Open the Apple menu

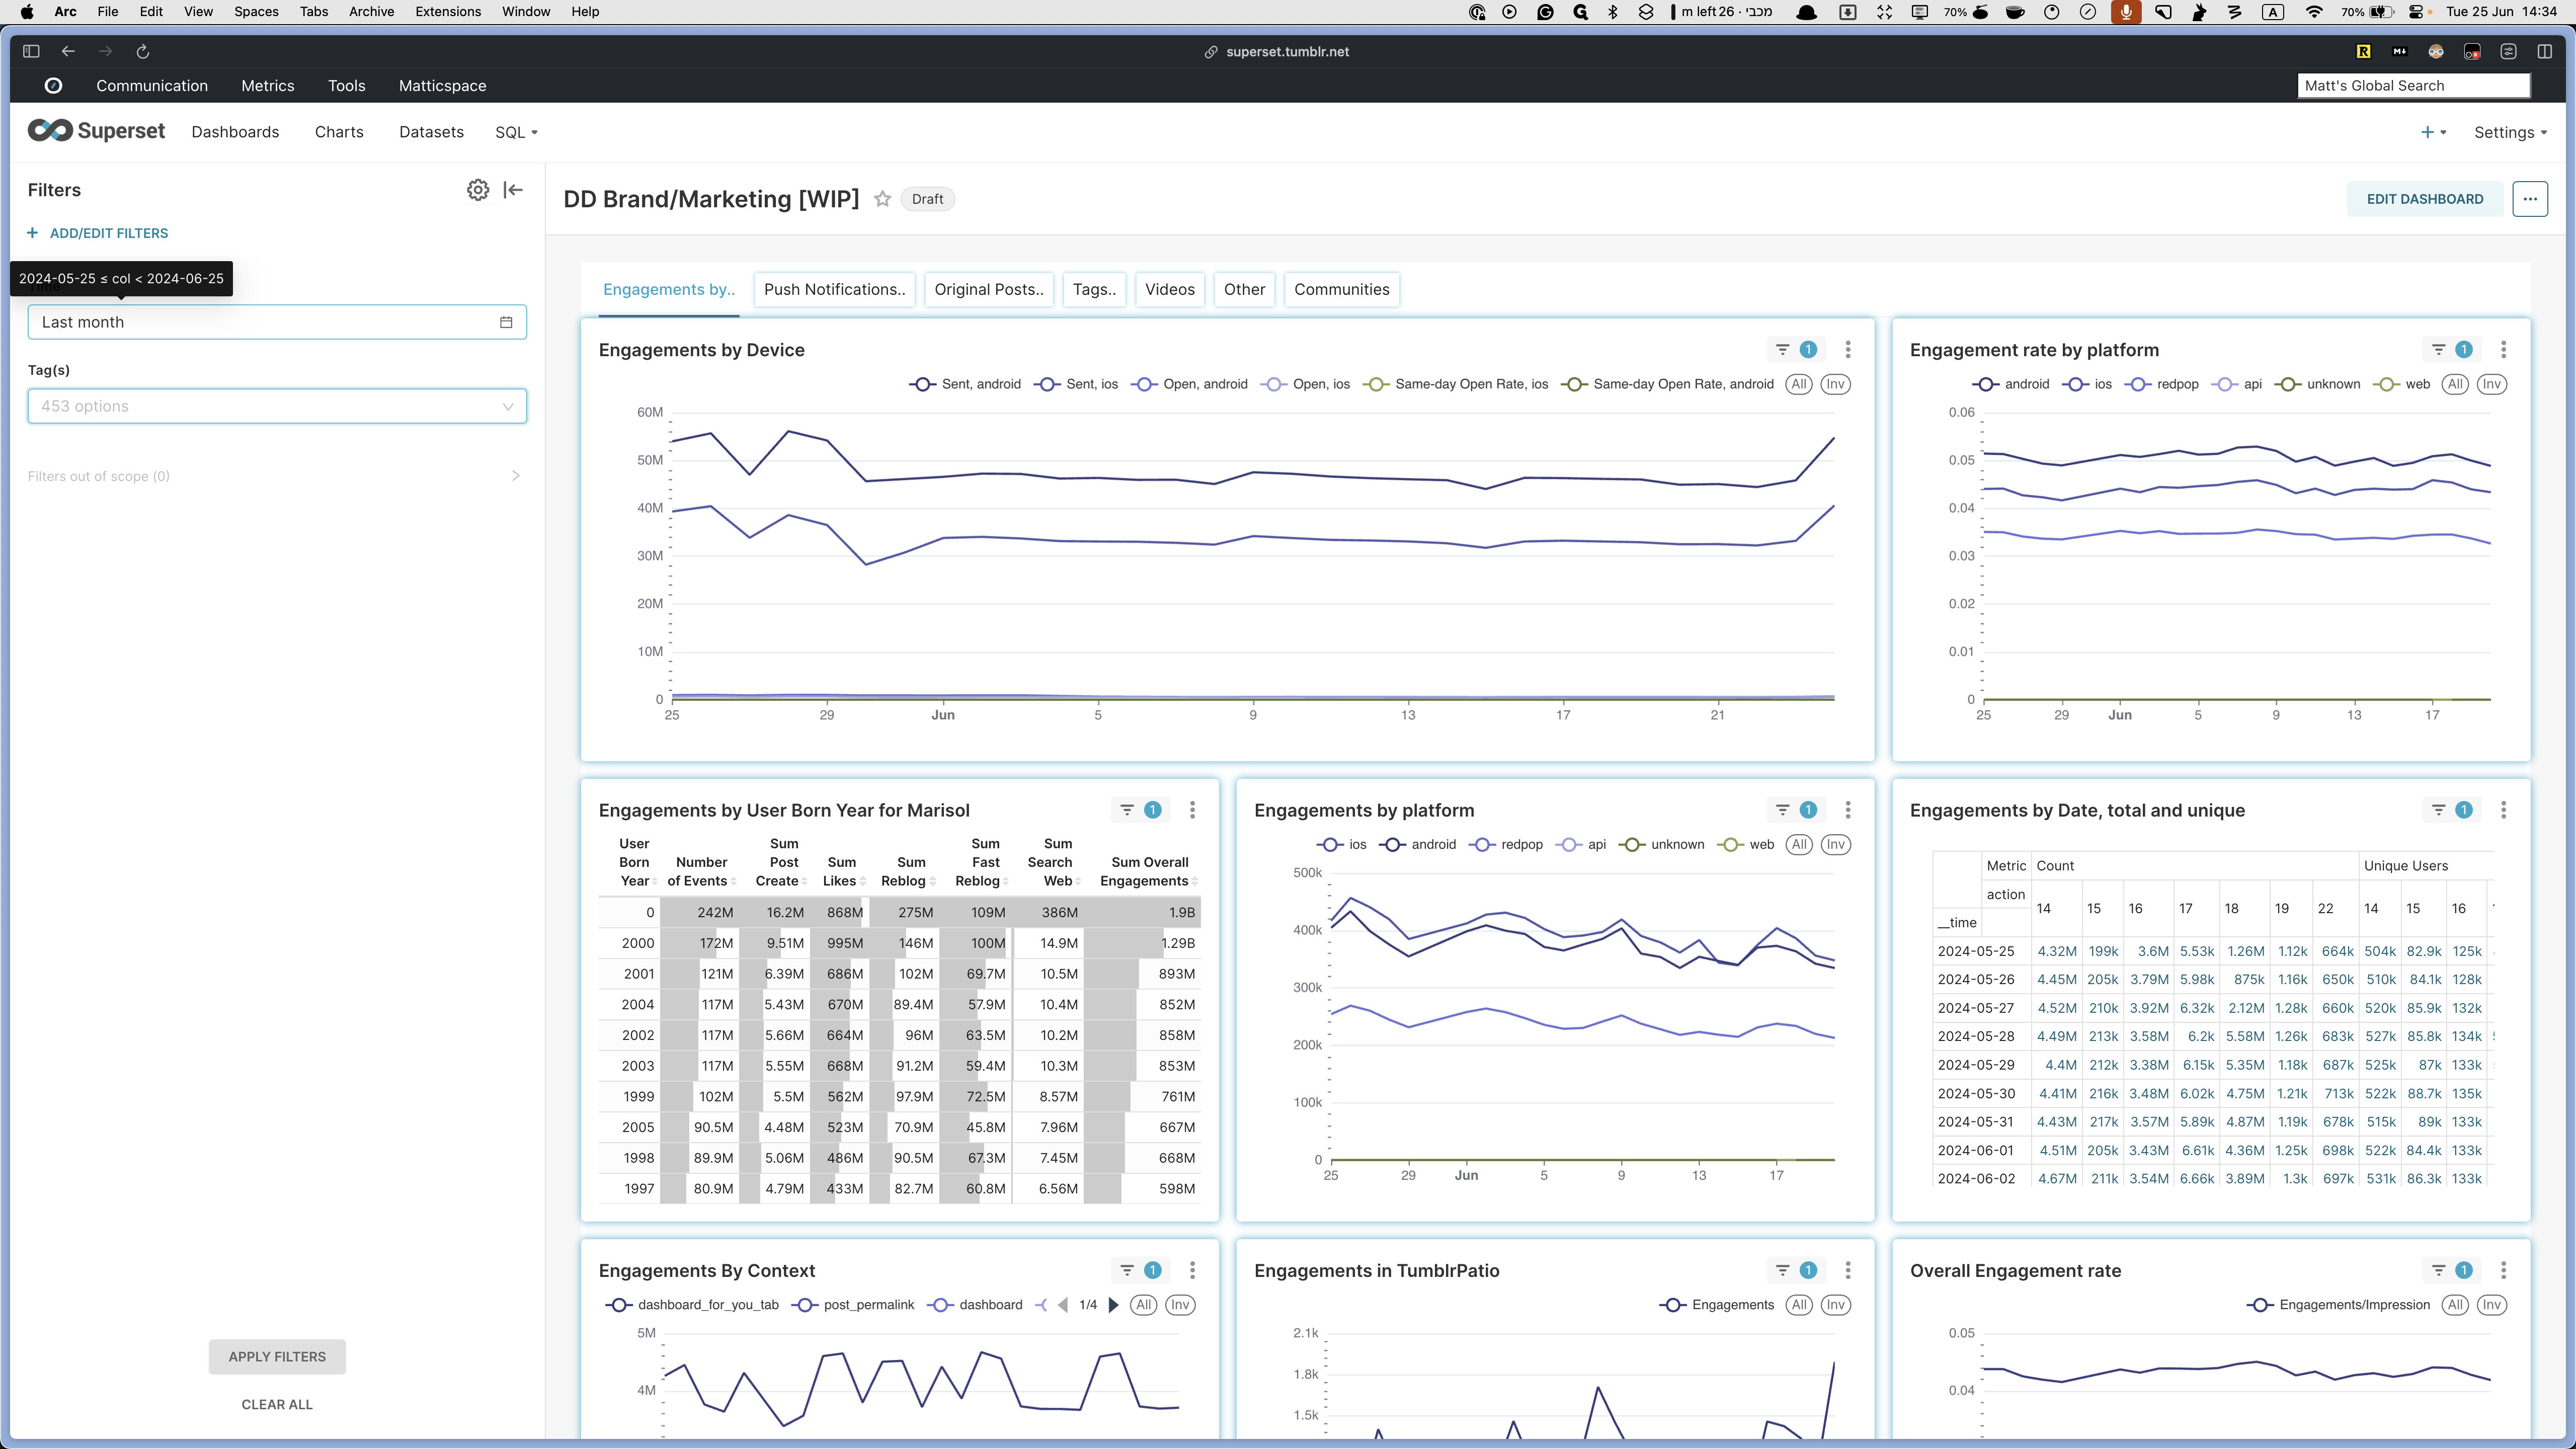(27, 12)
